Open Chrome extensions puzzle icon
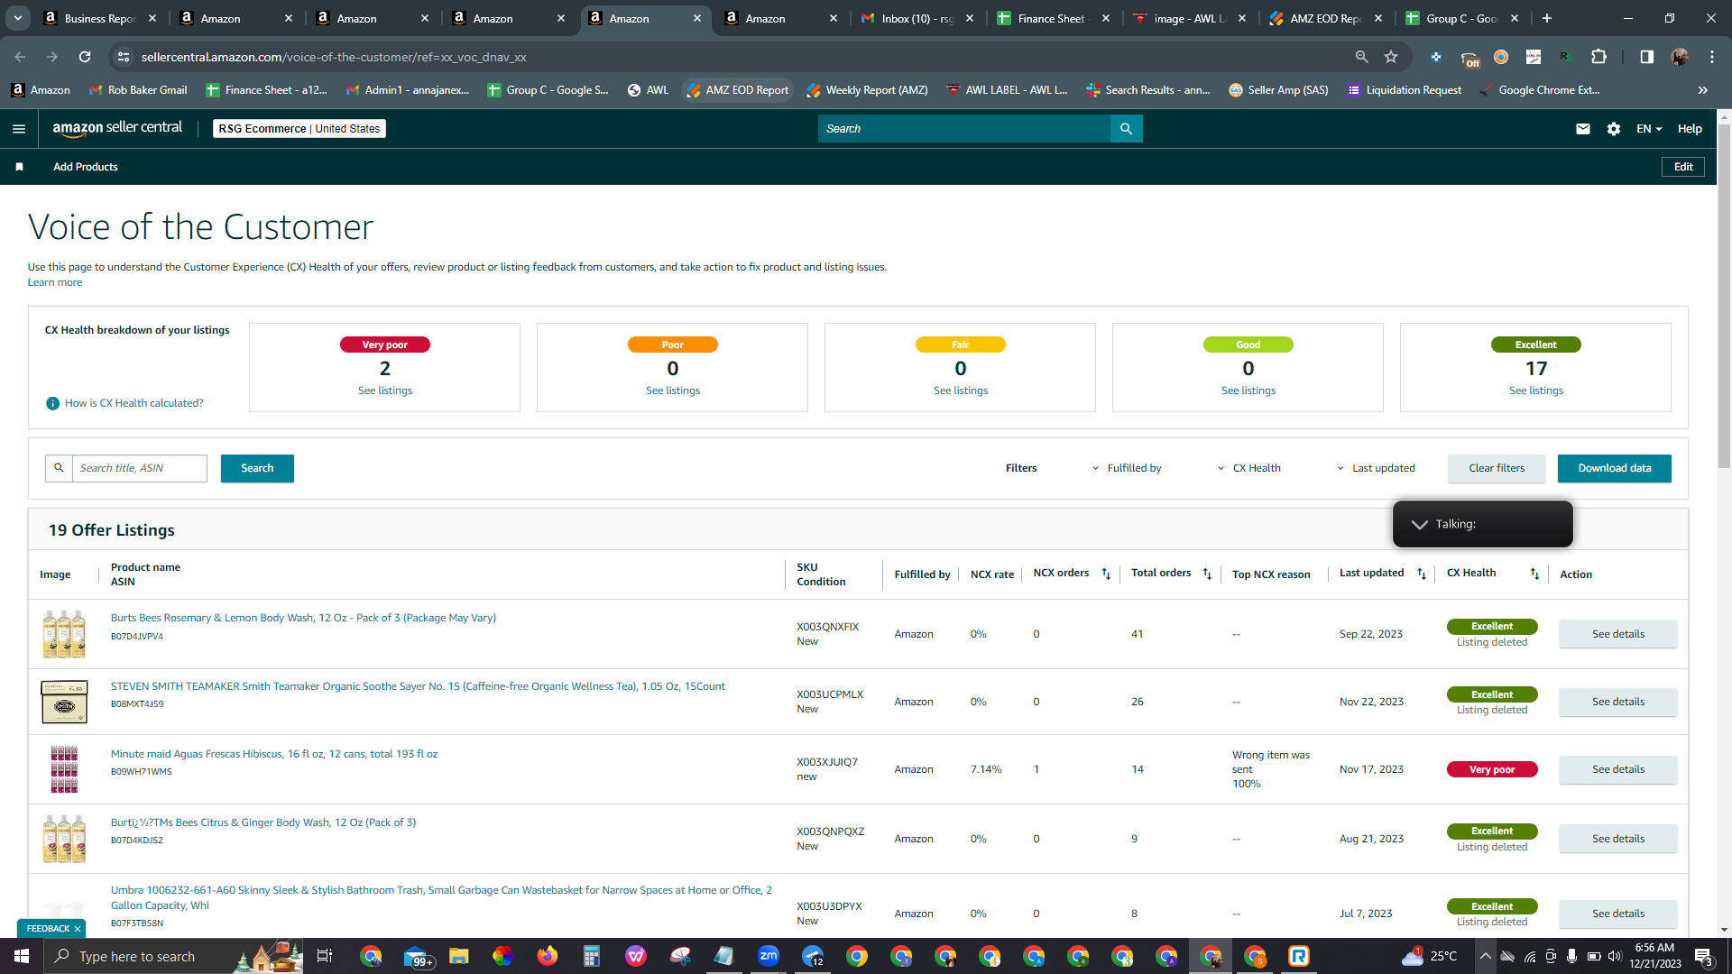1732x974 pixels. 1598,57
